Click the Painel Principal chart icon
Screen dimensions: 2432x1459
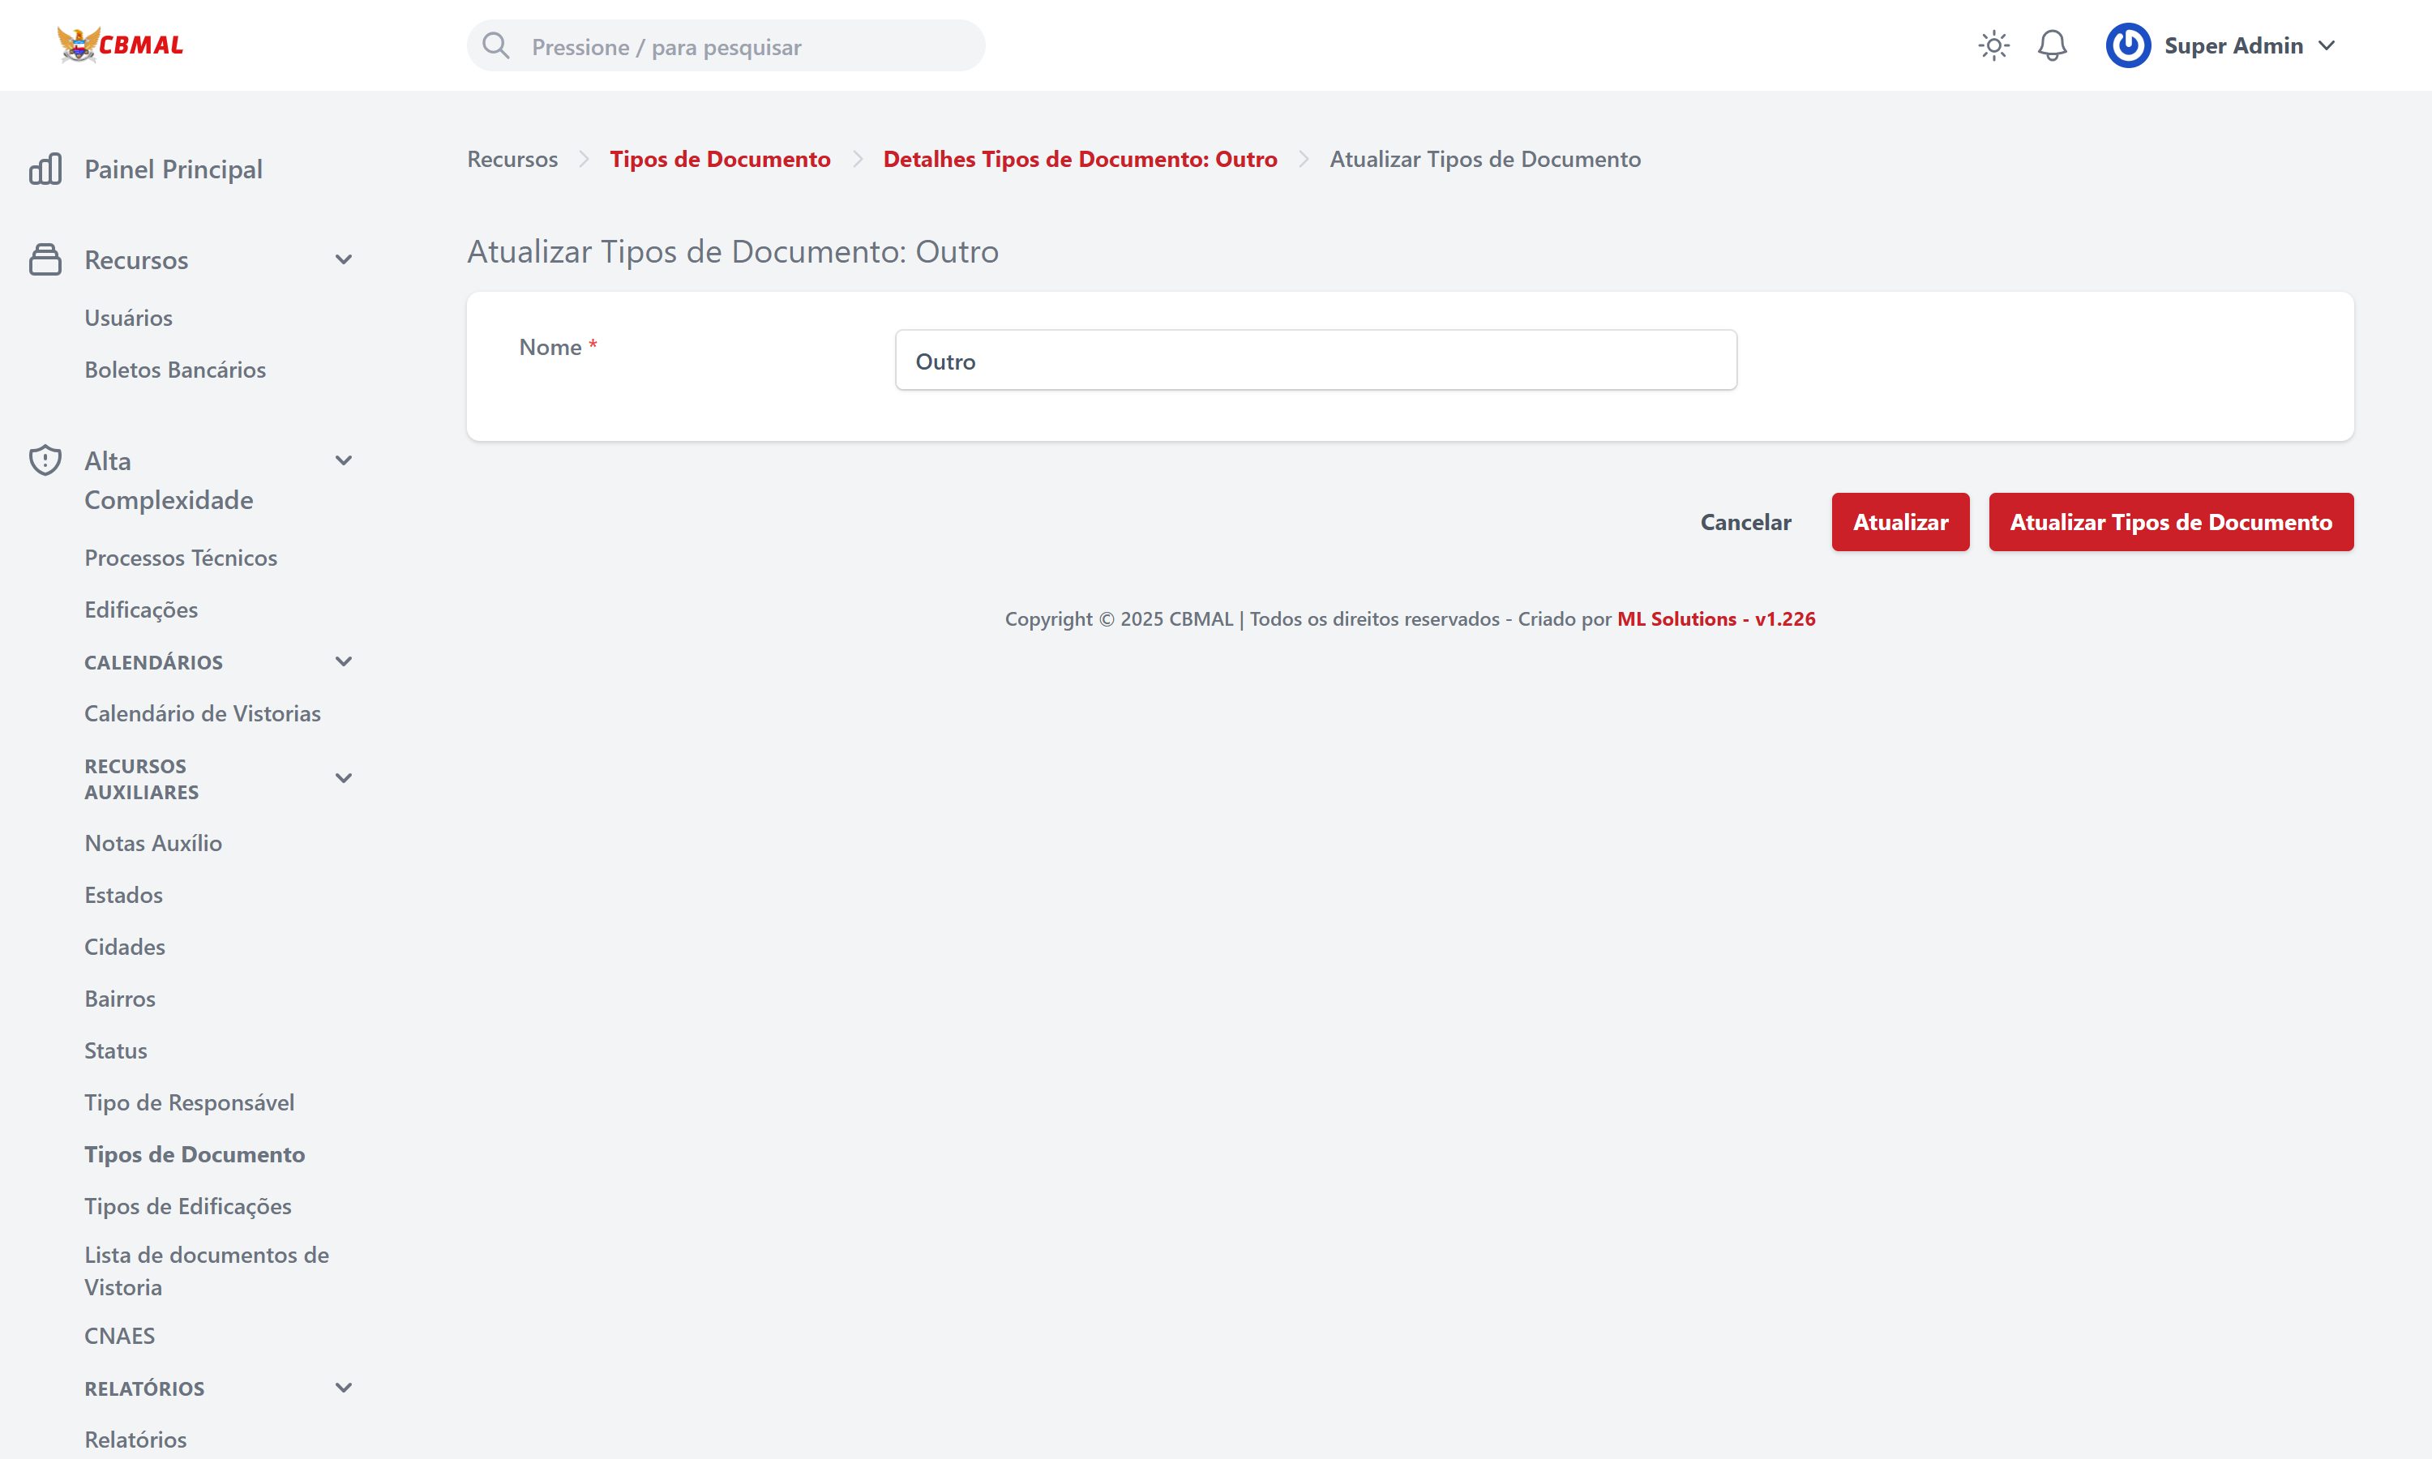[45, 169]
